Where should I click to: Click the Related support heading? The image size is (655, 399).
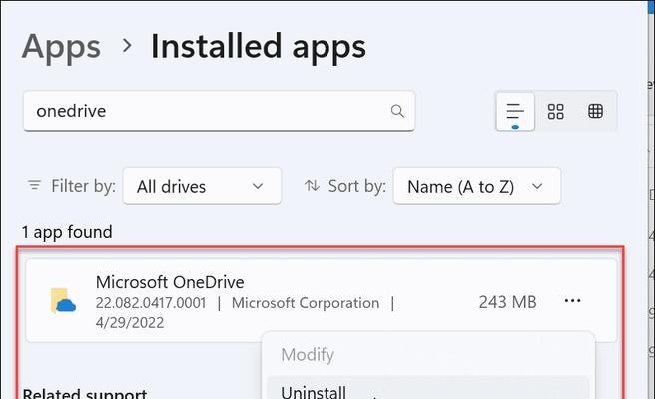coord(85,393)
